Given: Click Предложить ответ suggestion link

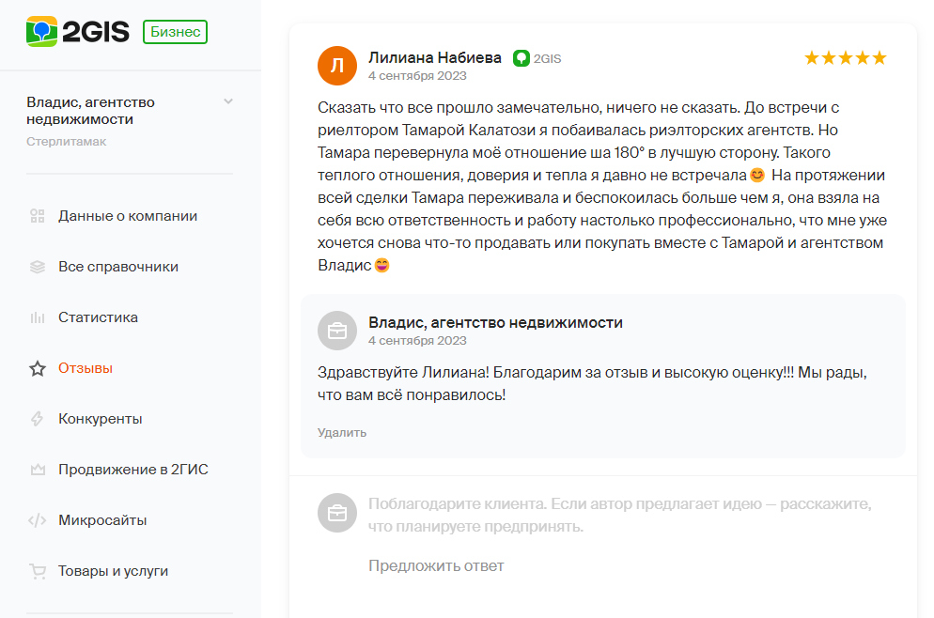Looking at the screenshot, I should [436, 565].
